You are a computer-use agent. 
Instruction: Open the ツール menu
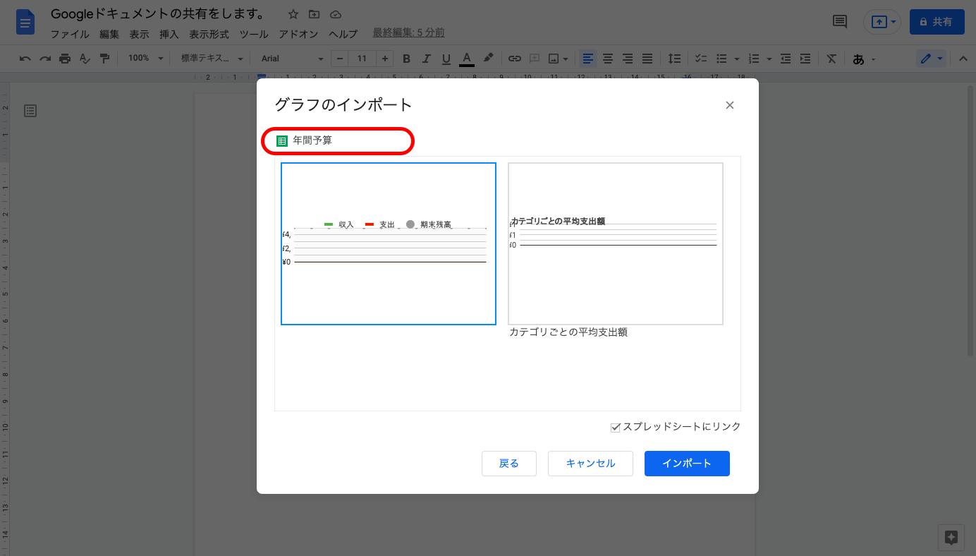coord(254,34)
